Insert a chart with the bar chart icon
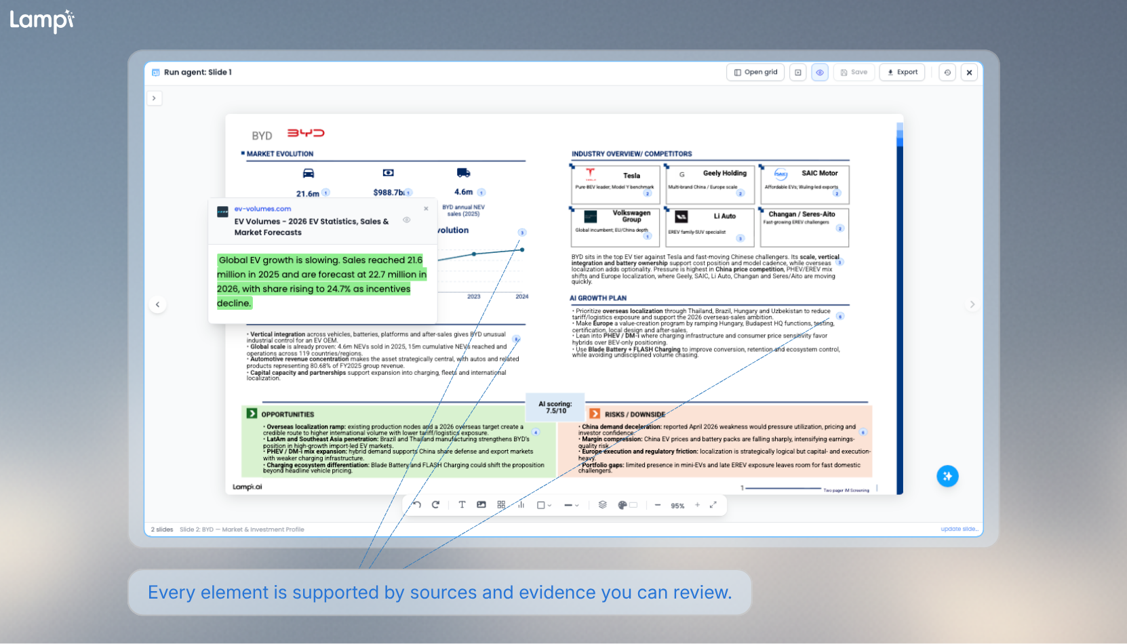The width and height of the screenshot is (1127, 644). pos(521,505)
